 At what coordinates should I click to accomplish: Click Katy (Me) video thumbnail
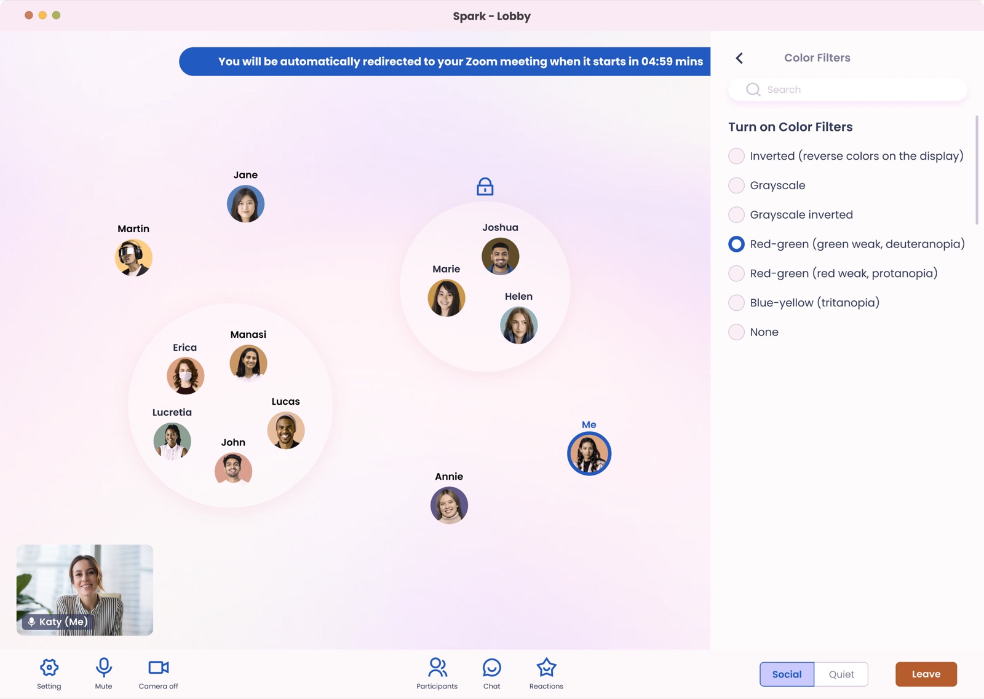click(85, 590)
